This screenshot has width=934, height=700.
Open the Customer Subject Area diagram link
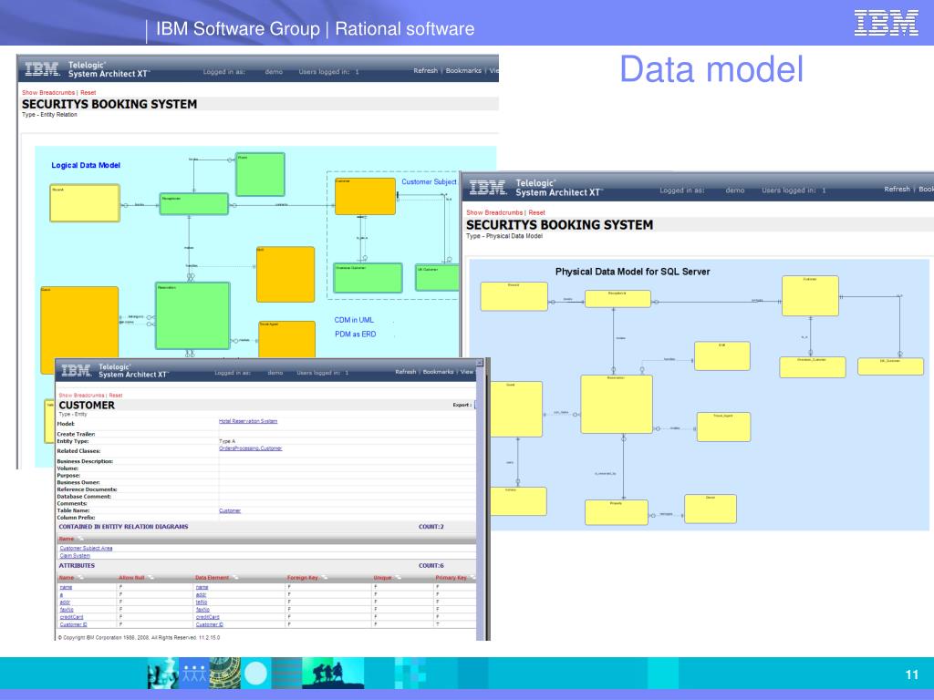point(86,548)
